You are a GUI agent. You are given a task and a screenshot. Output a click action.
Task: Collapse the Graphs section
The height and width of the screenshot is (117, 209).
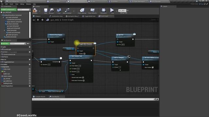1,47
